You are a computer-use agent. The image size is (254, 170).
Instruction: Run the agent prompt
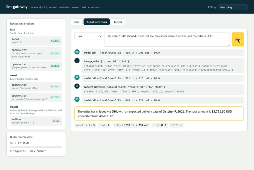click(238, 40)
